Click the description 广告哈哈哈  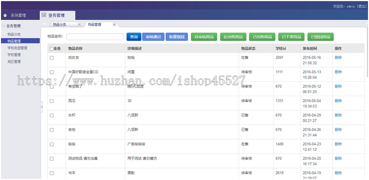coord(136,144)
